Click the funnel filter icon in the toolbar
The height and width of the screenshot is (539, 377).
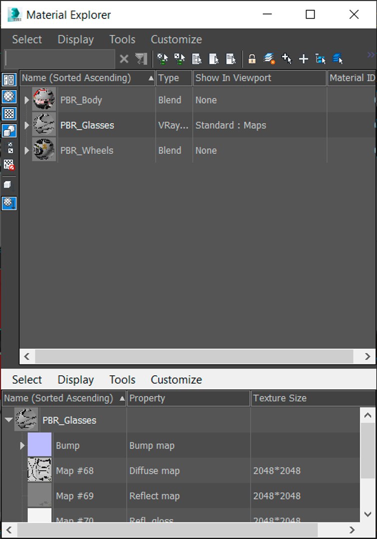[141, 59]
